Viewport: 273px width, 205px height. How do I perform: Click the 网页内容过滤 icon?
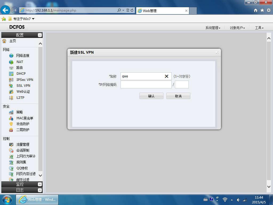(x=11, y=174)
